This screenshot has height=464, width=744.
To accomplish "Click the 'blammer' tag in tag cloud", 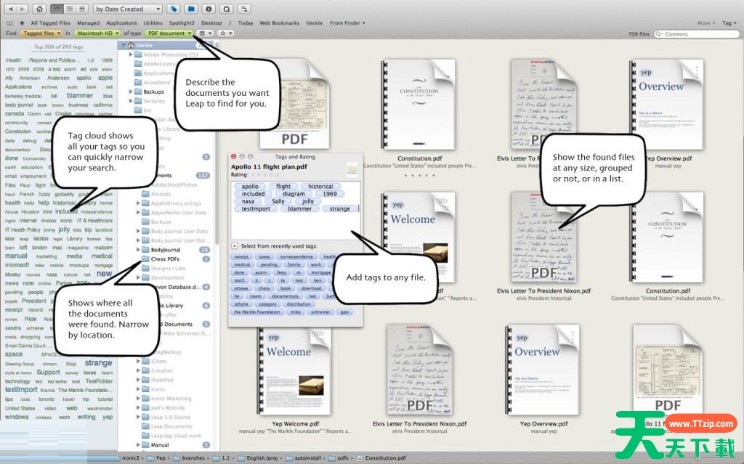I will pos(80,95).
